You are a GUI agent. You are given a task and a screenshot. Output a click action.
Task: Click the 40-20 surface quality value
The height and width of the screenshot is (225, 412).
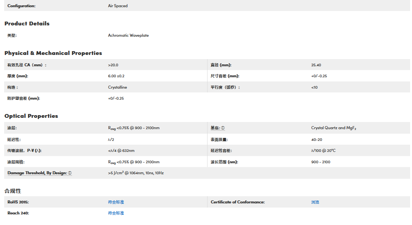[x=317, y=139]
